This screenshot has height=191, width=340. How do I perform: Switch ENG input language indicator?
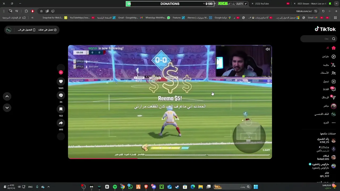pos(30,187)
